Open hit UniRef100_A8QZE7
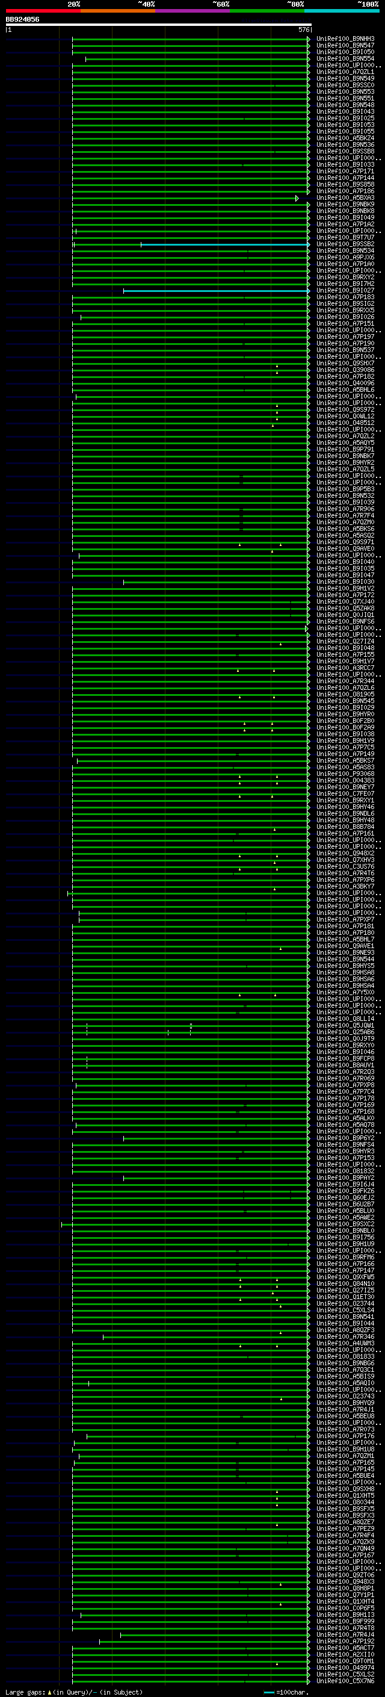 click(x=345, y=1522)
